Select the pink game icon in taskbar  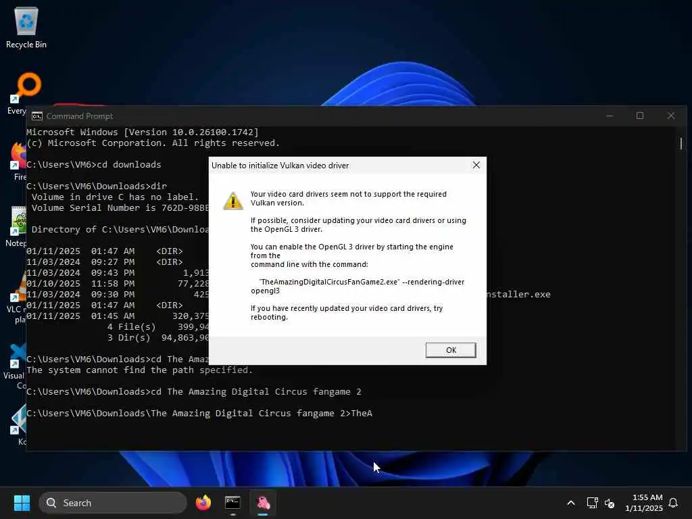(x=263, y=503)
